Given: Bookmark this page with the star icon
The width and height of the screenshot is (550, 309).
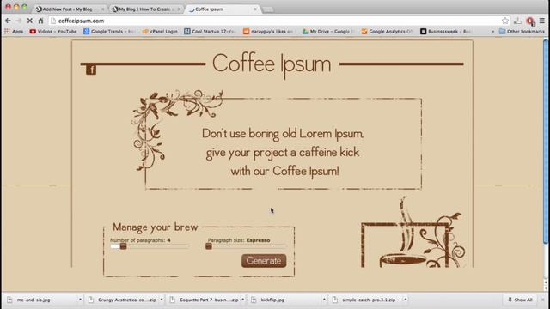Looking at the screenshot, I should 504,21.
